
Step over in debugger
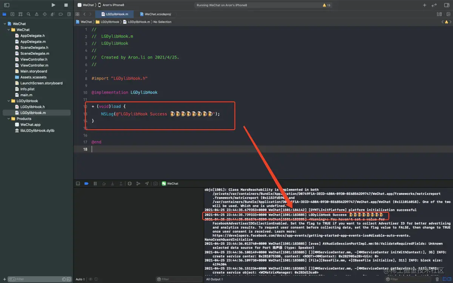[x=104, y=183]
